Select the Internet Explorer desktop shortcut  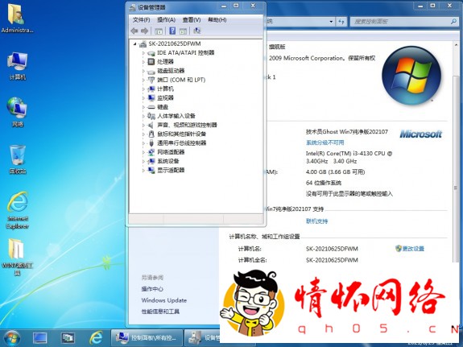[18, 210]
